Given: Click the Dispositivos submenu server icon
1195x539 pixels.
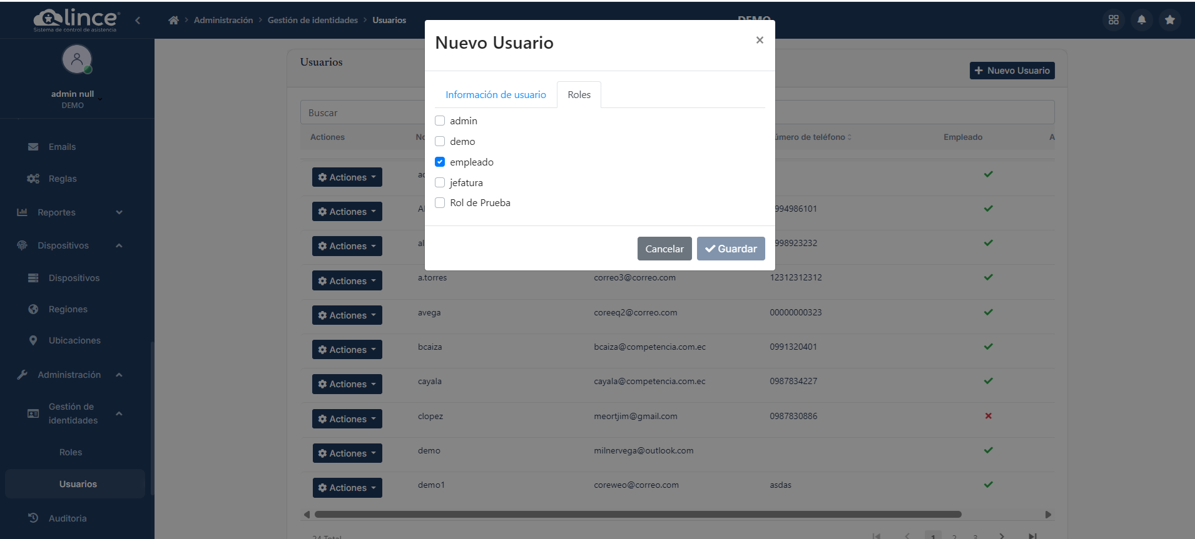Looking at the screenshot, I should (x=33, y=278).
